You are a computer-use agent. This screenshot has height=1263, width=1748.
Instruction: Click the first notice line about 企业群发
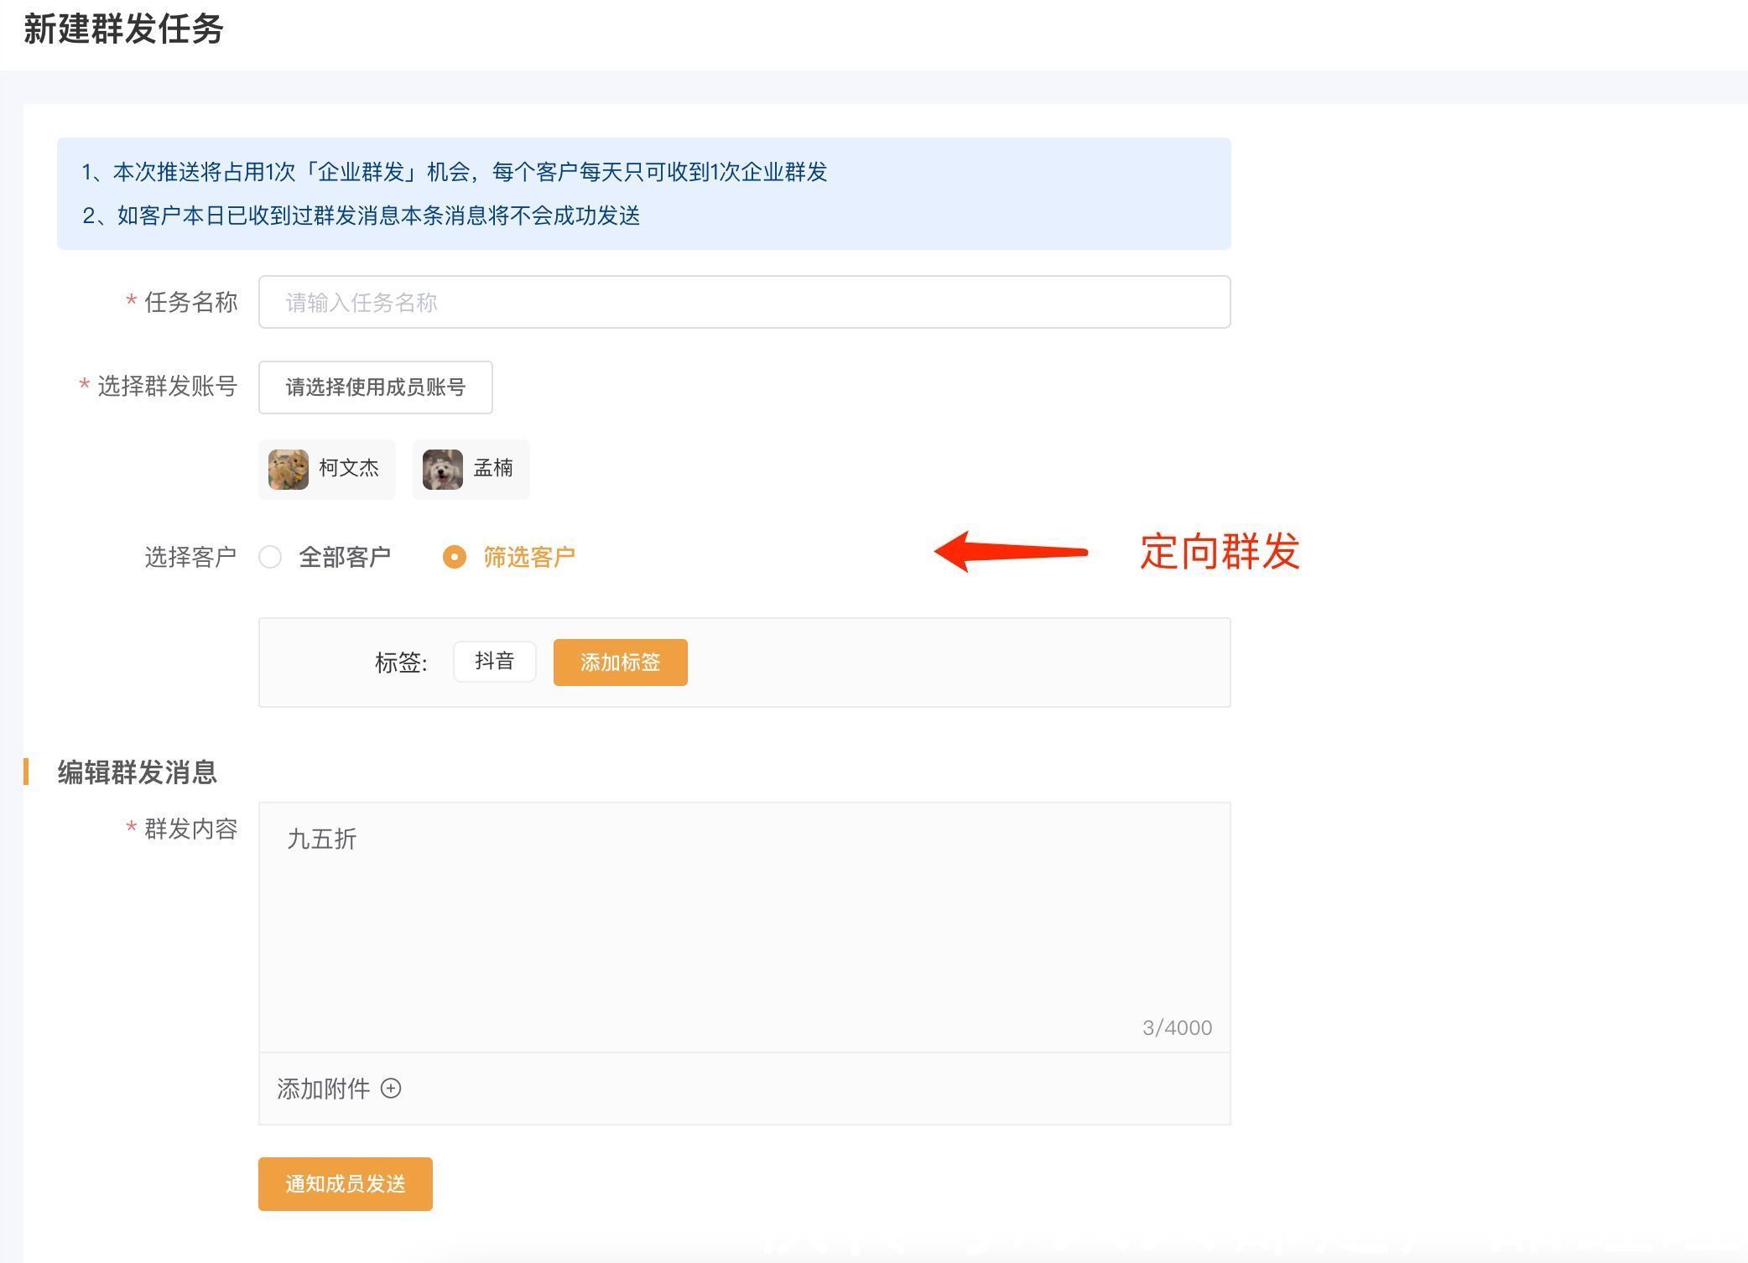click(454, 172)
